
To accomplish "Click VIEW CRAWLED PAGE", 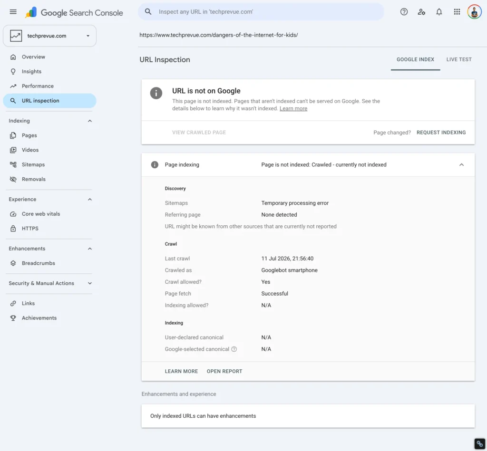I will 199,133.
